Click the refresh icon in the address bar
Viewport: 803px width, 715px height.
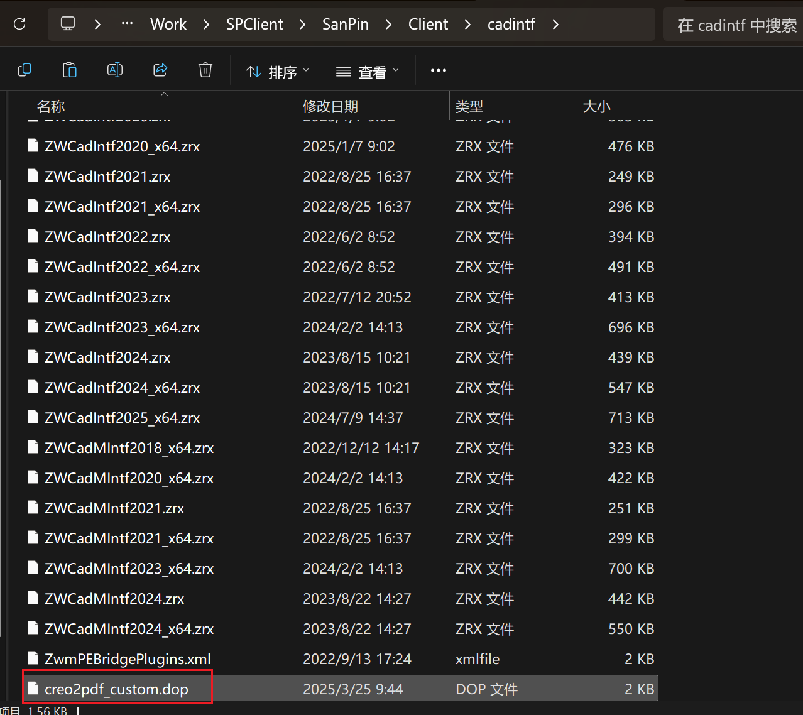pyautogui.click(x=19, y=24)
